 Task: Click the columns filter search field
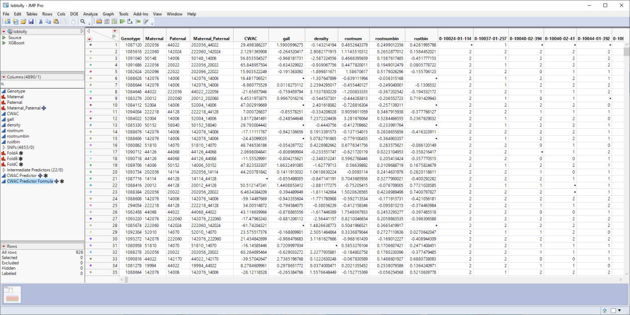coord(43,84)
